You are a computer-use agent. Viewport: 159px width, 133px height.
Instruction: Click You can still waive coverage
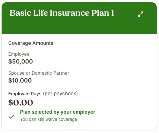(x=49, y=119)
